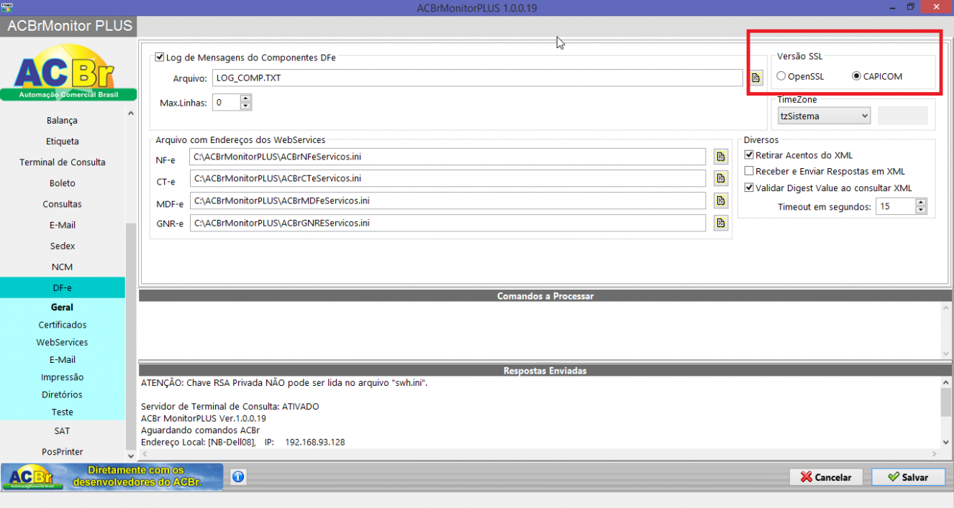This screenshot has width=954, height=508.
Task: Select the OpenSSL radio option
Action: click(x=801, y=76)
